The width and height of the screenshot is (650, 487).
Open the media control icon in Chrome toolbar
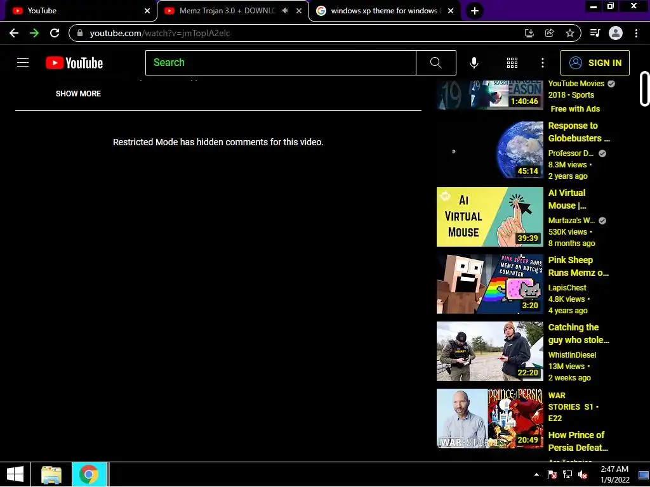[595, 33]
